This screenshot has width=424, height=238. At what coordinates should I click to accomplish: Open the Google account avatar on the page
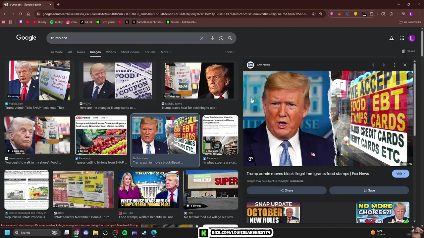click(x=412, y=38)
